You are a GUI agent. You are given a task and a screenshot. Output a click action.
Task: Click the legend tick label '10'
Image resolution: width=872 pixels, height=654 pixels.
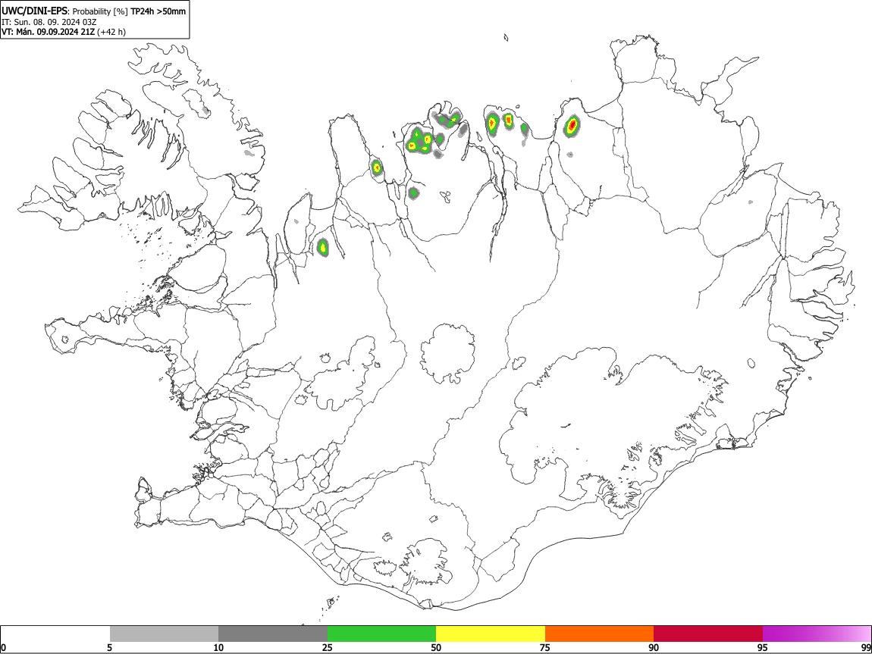tap(218, 648)
